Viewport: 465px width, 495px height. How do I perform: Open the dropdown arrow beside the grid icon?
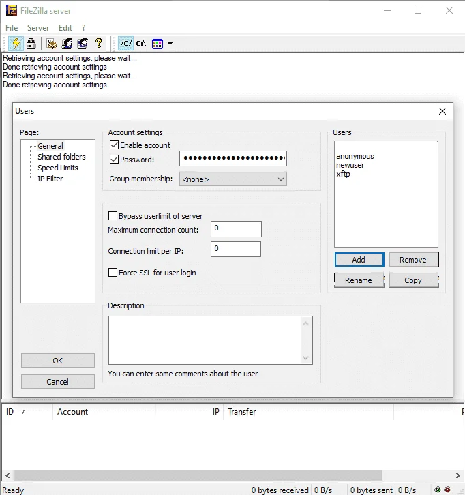(170, 44)
